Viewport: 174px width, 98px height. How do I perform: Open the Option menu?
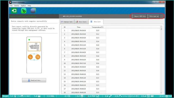pos(23,6)
